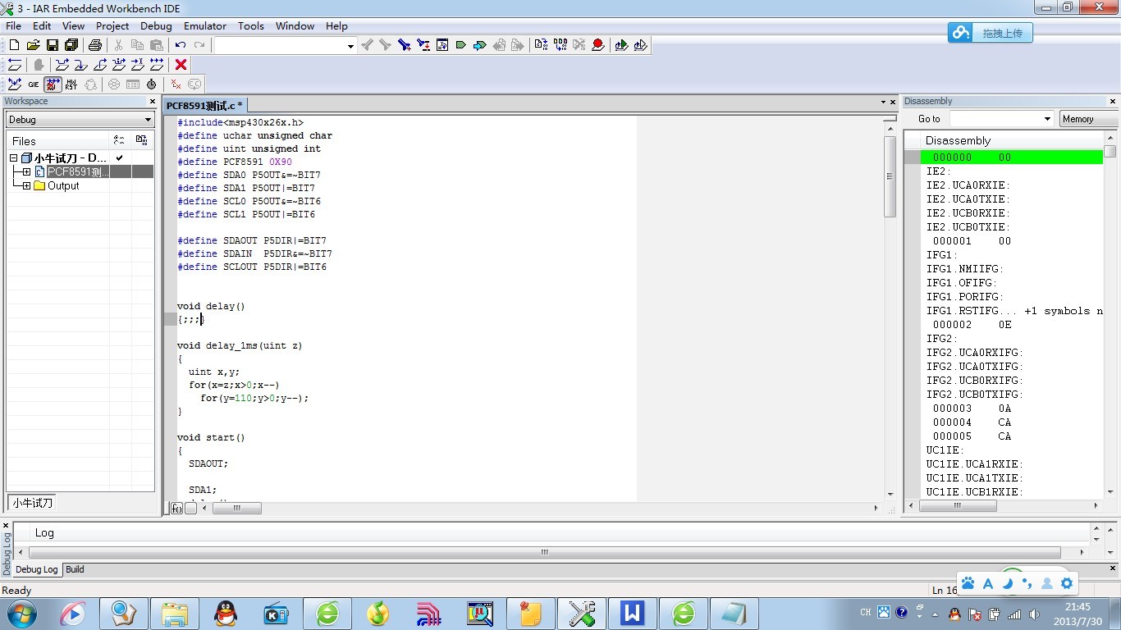Open the editor window list dropdown arrow
Image resolution: width=1121 pixels, height=630 pixels.
coord(883,103)
